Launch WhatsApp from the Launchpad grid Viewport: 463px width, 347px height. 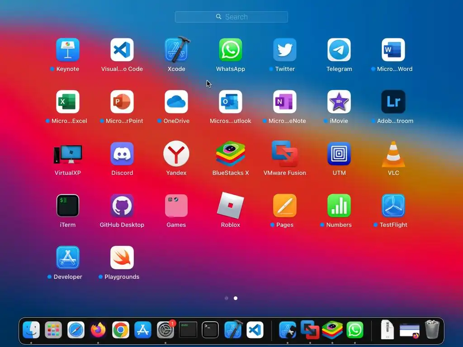pos(231,50)
